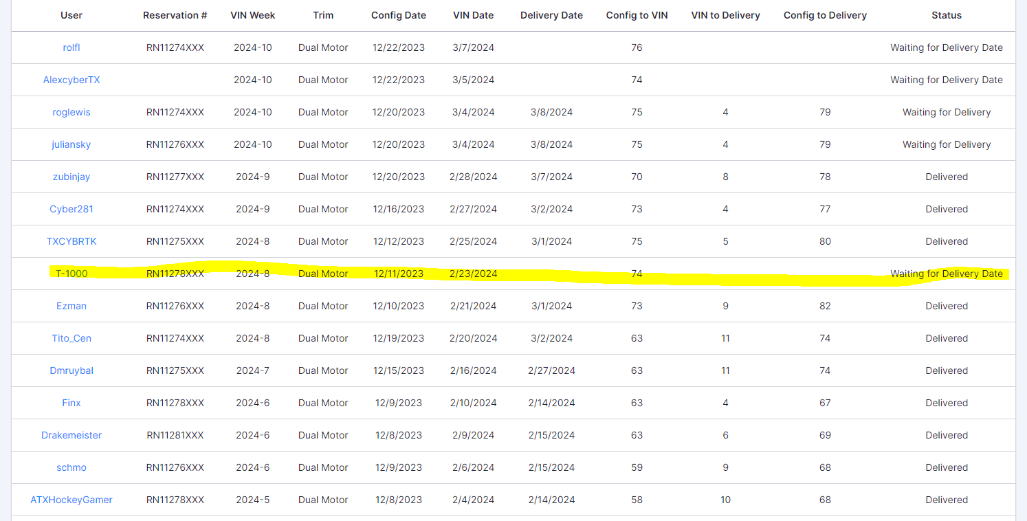
Task: Sort by Reservation # column header
Action: point(175,15)
